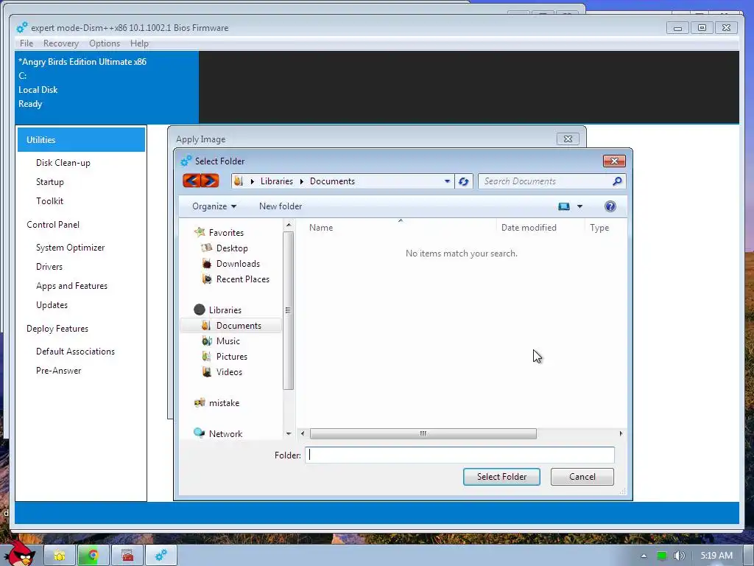
Task: Expand the view options dropdown arrow
Action: click(x=579, y=206)
